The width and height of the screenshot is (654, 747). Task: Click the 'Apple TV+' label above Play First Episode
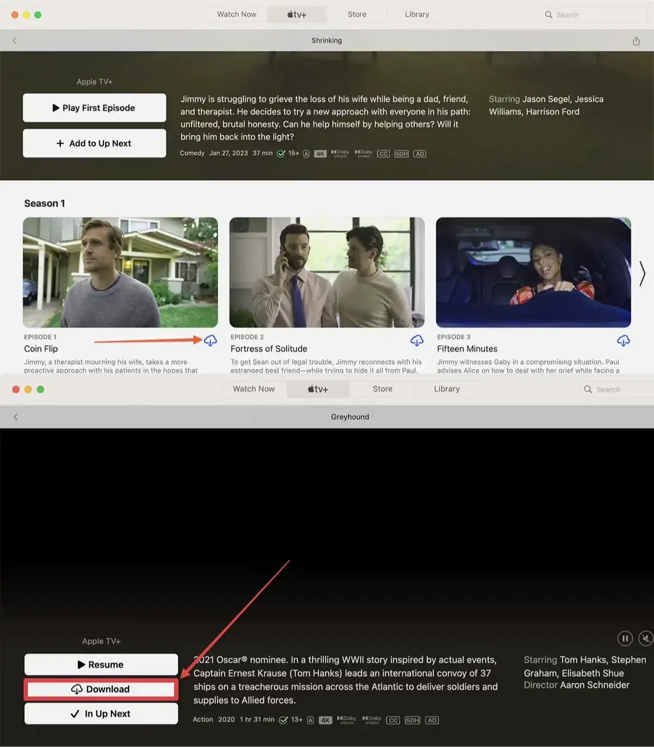coord(94,82)
